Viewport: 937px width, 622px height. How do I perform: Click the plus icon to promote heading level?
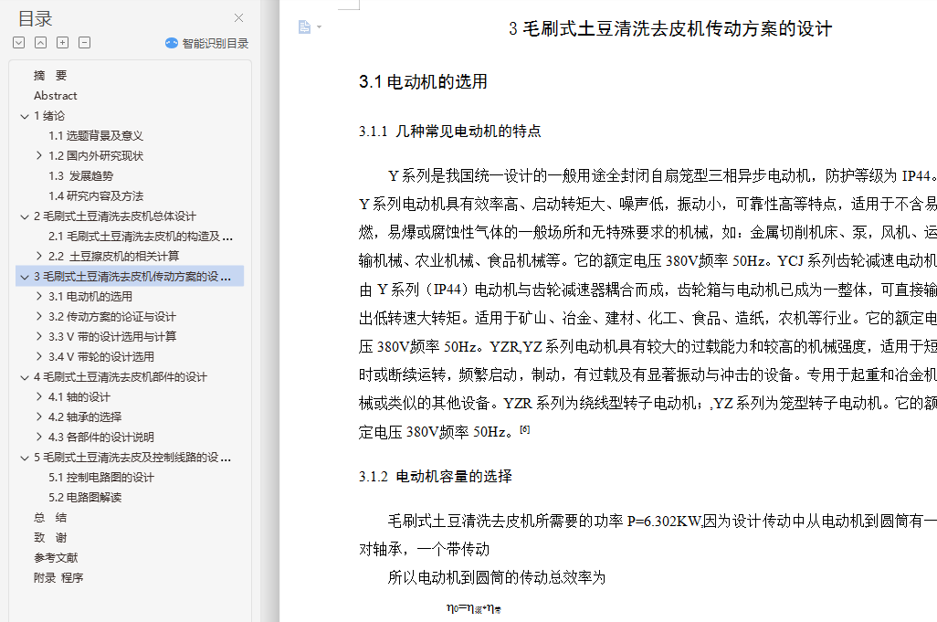click(63, 42)
